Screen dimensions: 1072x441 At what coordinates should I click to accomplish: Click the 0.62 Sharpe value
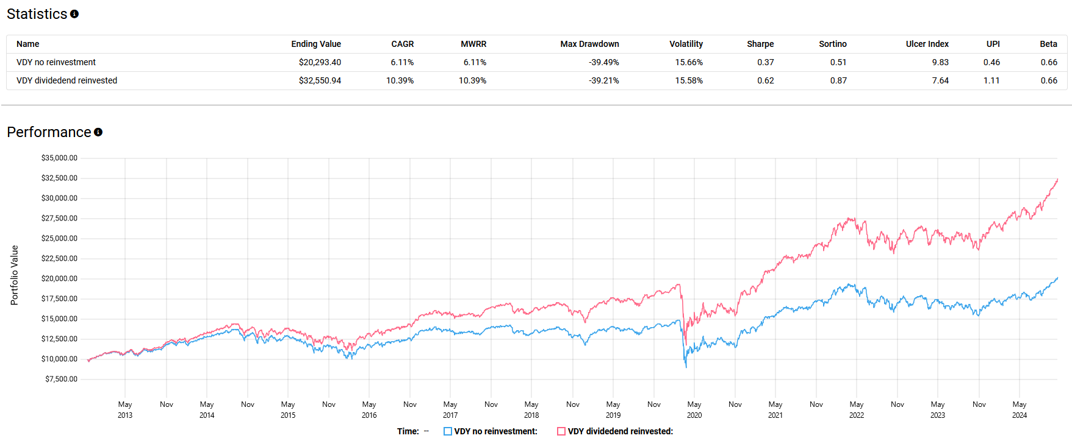click(766, 80)
